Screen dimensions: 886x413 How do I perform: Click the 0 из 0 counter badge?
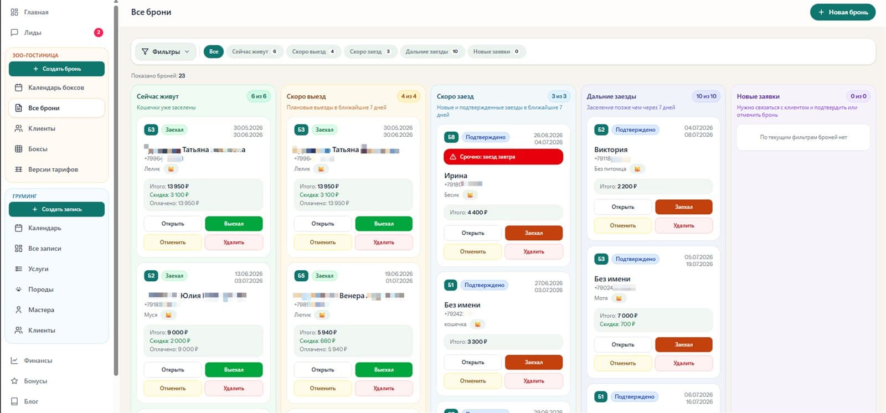[x=858, y=96]
